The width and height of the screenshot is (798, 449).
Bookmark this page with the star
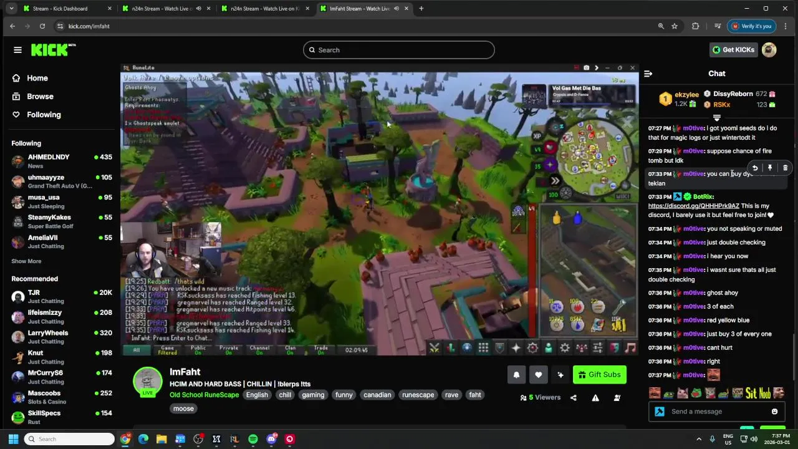click(675, 26)
